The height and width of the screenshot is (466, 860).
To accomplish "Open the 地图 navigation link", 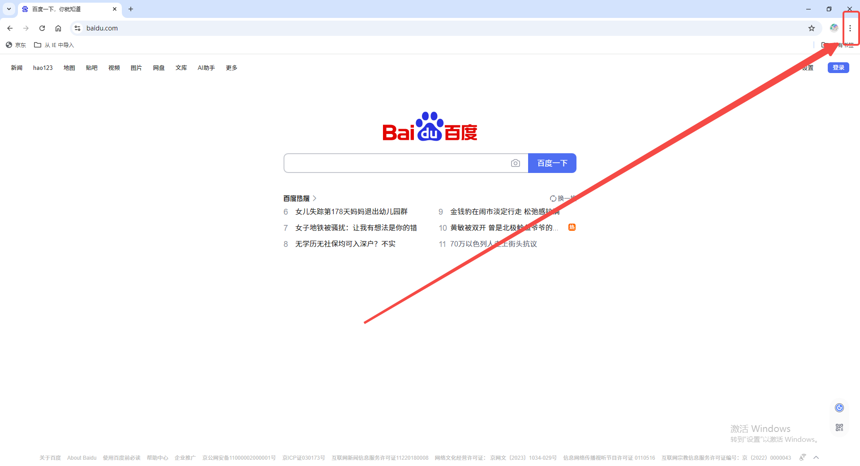I will pyautogui.click(x=69, y=68).
